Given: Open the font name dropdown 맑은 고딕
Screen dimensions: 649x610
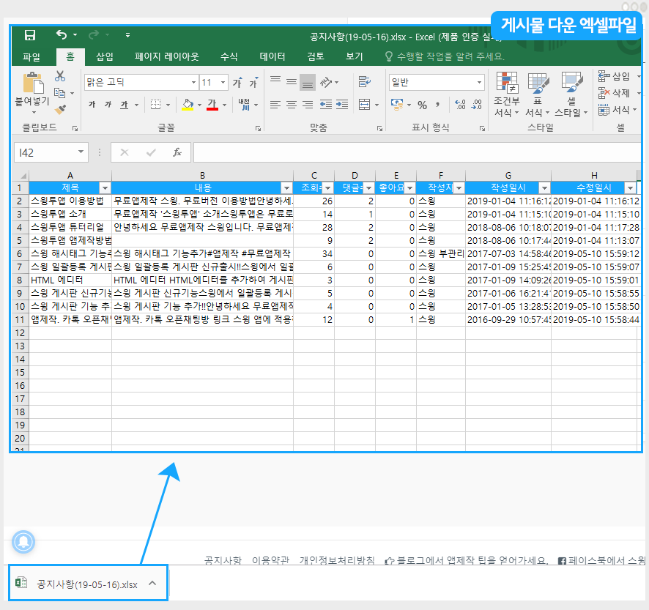Looking at the screenshot, I should click(x=194, y=83).
